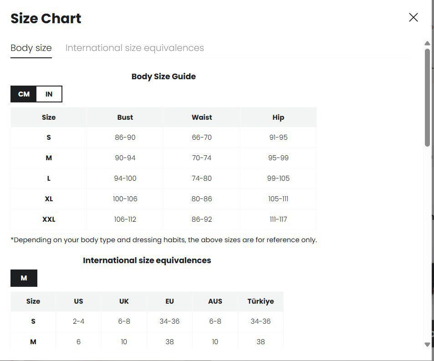Select the XL row label in body guide
Viewport: 434px width, 361px height.
tap(49, 199)
